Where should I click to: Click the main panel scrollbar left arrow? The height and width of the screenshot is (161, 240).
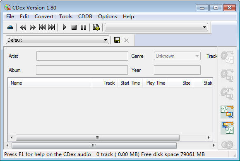7,145
